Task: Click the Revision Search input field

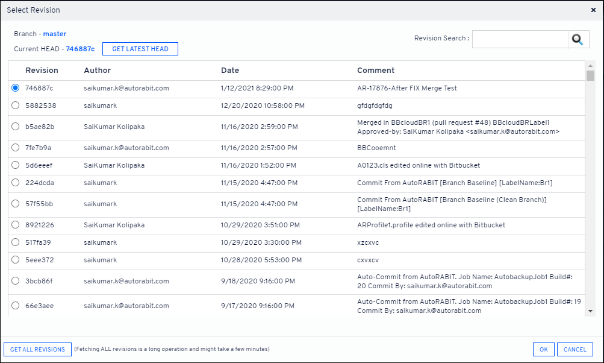Action: pyautogui.click(x=520, y=39)
